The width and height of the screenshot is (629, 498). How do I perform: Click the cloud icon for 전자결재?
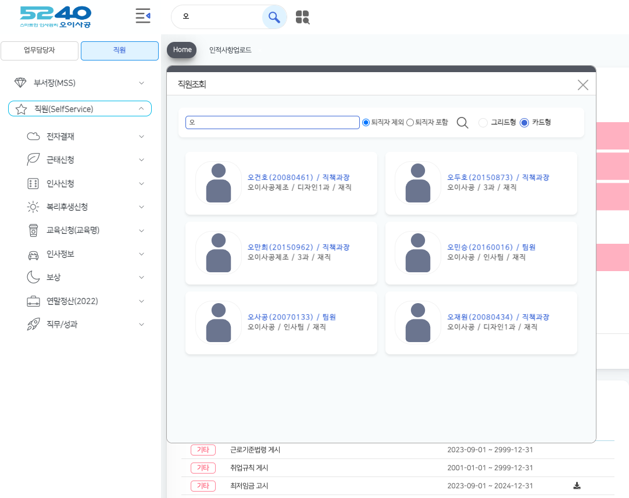coord(33,137)
